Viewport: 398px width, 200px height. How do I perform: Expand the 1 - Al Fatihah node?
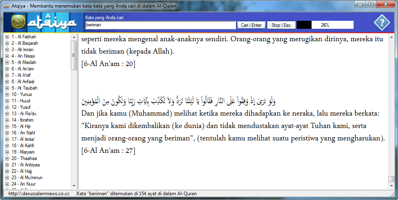point(7,37)
